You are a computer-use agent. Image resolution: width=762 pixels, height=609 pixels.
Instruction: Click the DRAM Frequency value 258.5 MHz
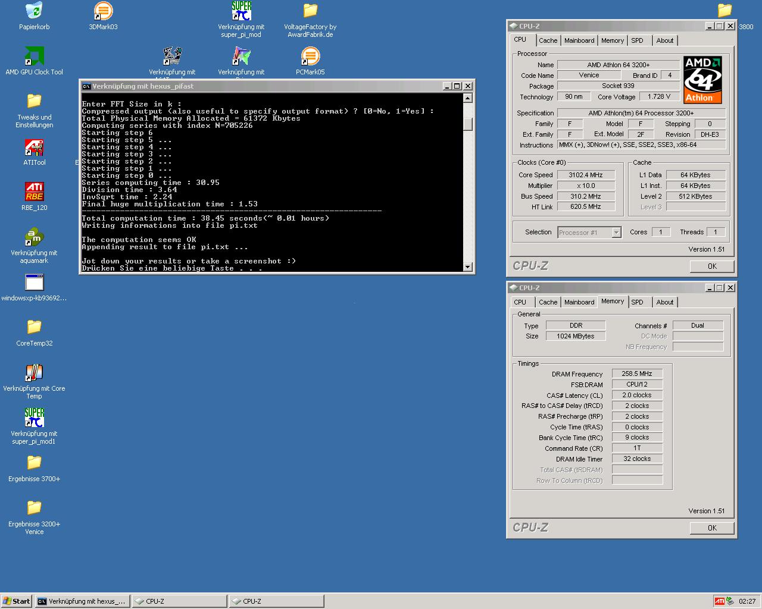[637, 373]
